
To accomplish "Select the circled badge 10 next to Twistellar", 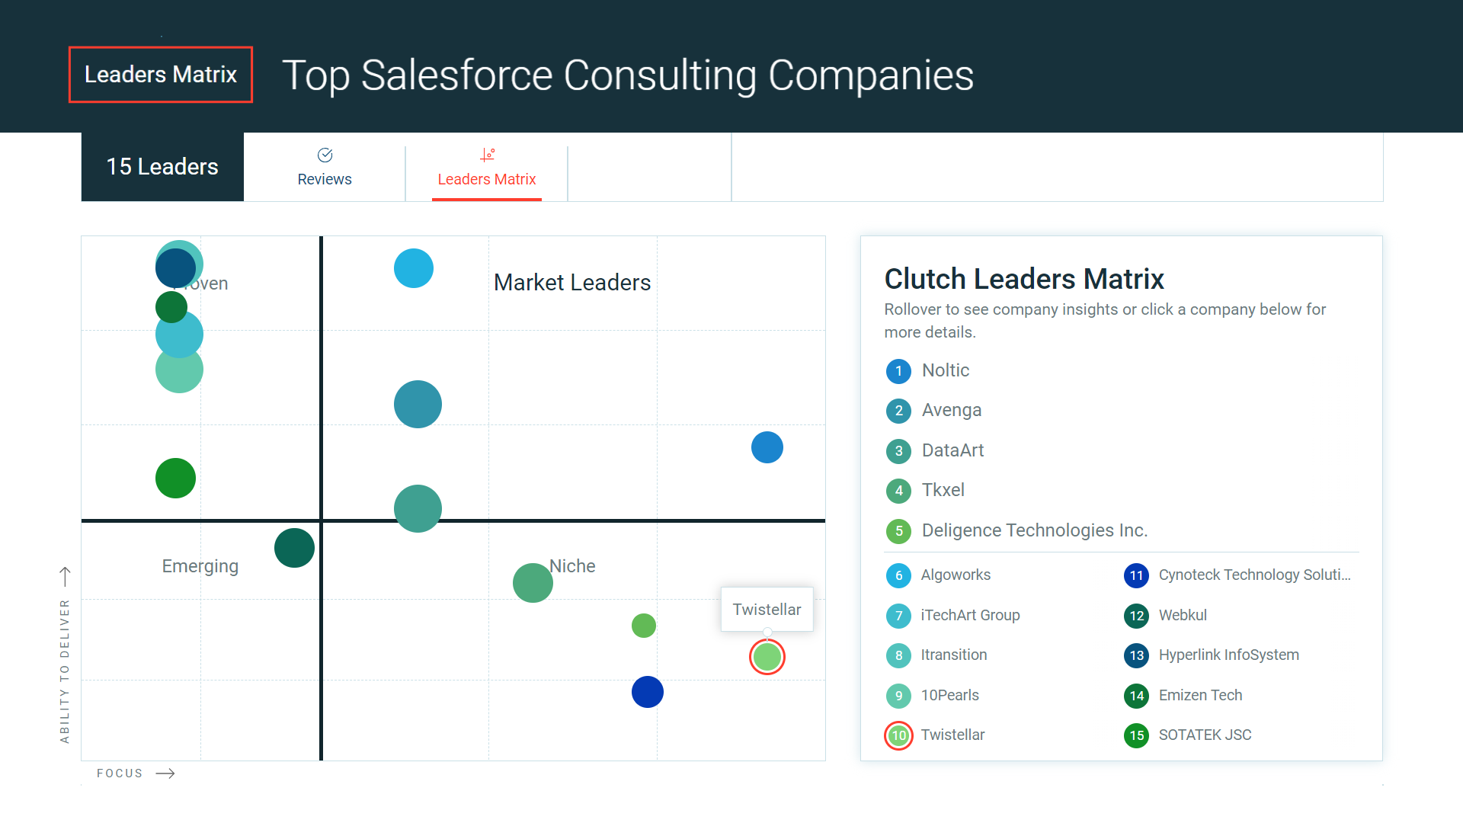I will (898, 735).
